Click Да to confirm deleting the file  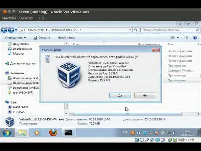tap(120, 96)
